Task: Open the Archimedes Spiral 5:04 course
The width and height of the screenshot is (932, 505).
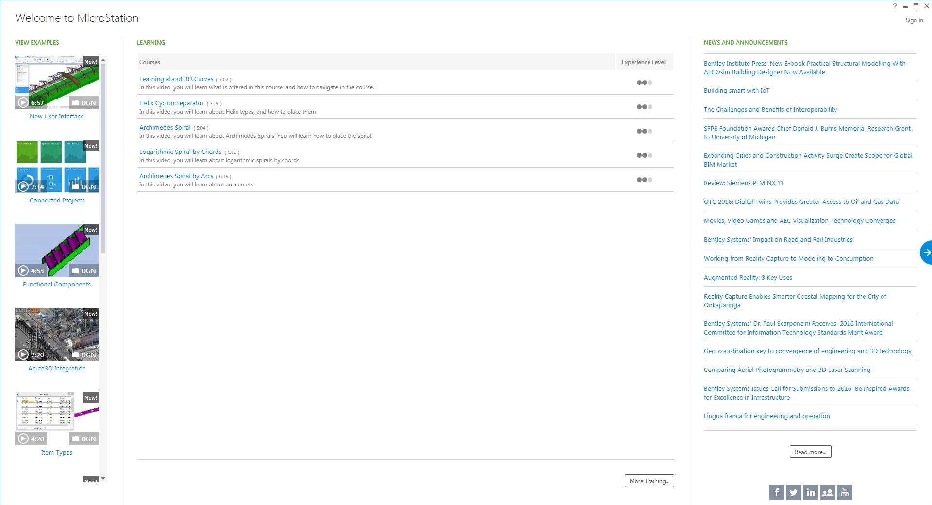Action: pos(165,127)
